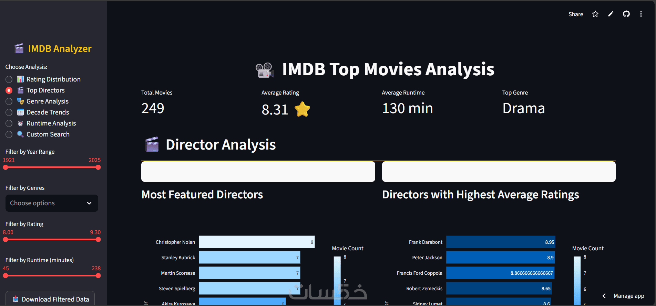
Task: Click the bar chart icon for Rating Distribution
Action: 20,79
